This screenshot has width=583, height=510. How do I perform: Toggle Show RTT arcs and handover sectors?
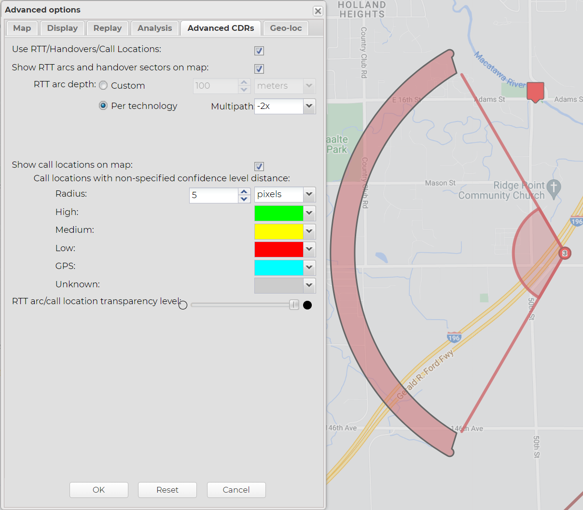coord(259,69)
